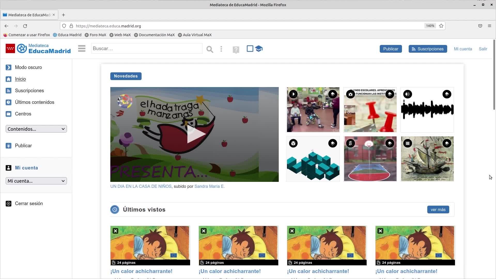
Task: Toggle the square box beside the graduation cap
Action: pos(250,49)
